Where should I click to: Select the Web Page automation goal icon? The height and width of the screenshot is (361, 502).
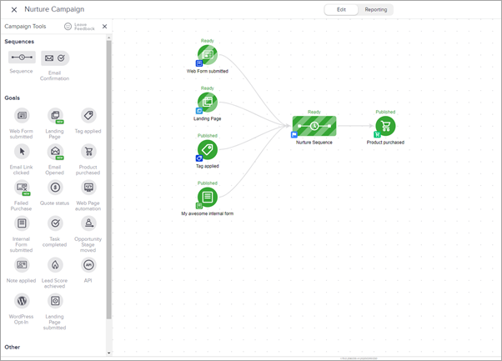tap(88, 188)
